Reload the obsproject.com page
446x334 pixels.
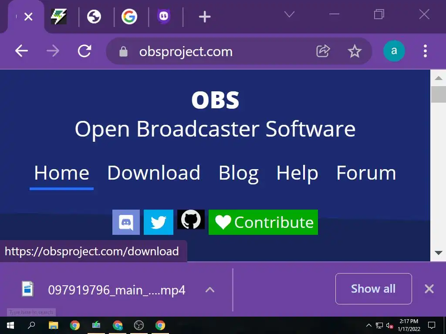[84, 51]
